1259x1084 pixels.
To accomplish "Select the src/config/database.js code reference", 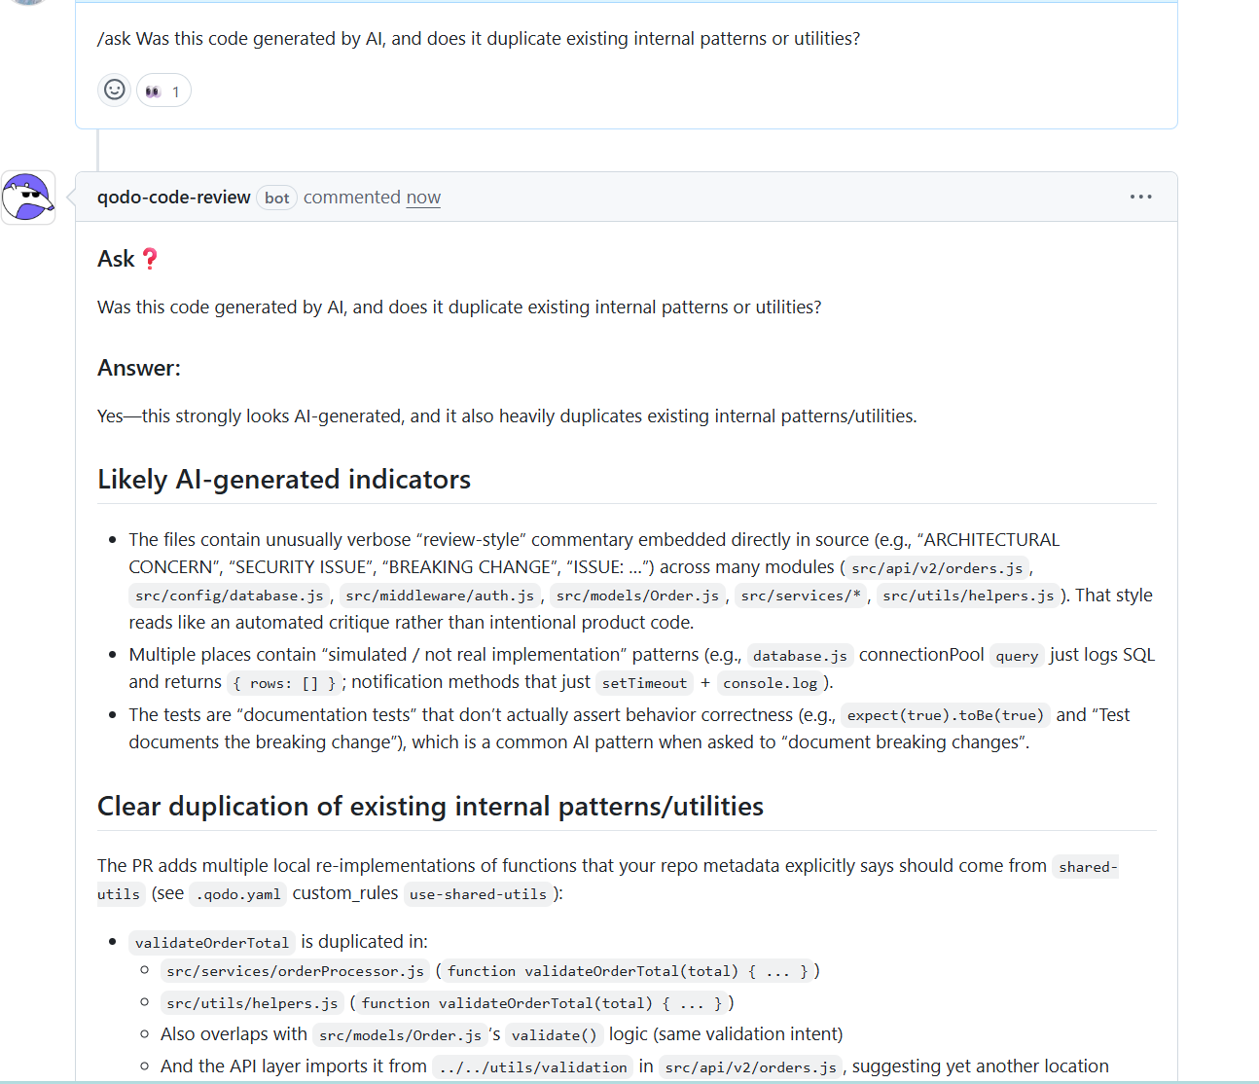I will [229, 595].
